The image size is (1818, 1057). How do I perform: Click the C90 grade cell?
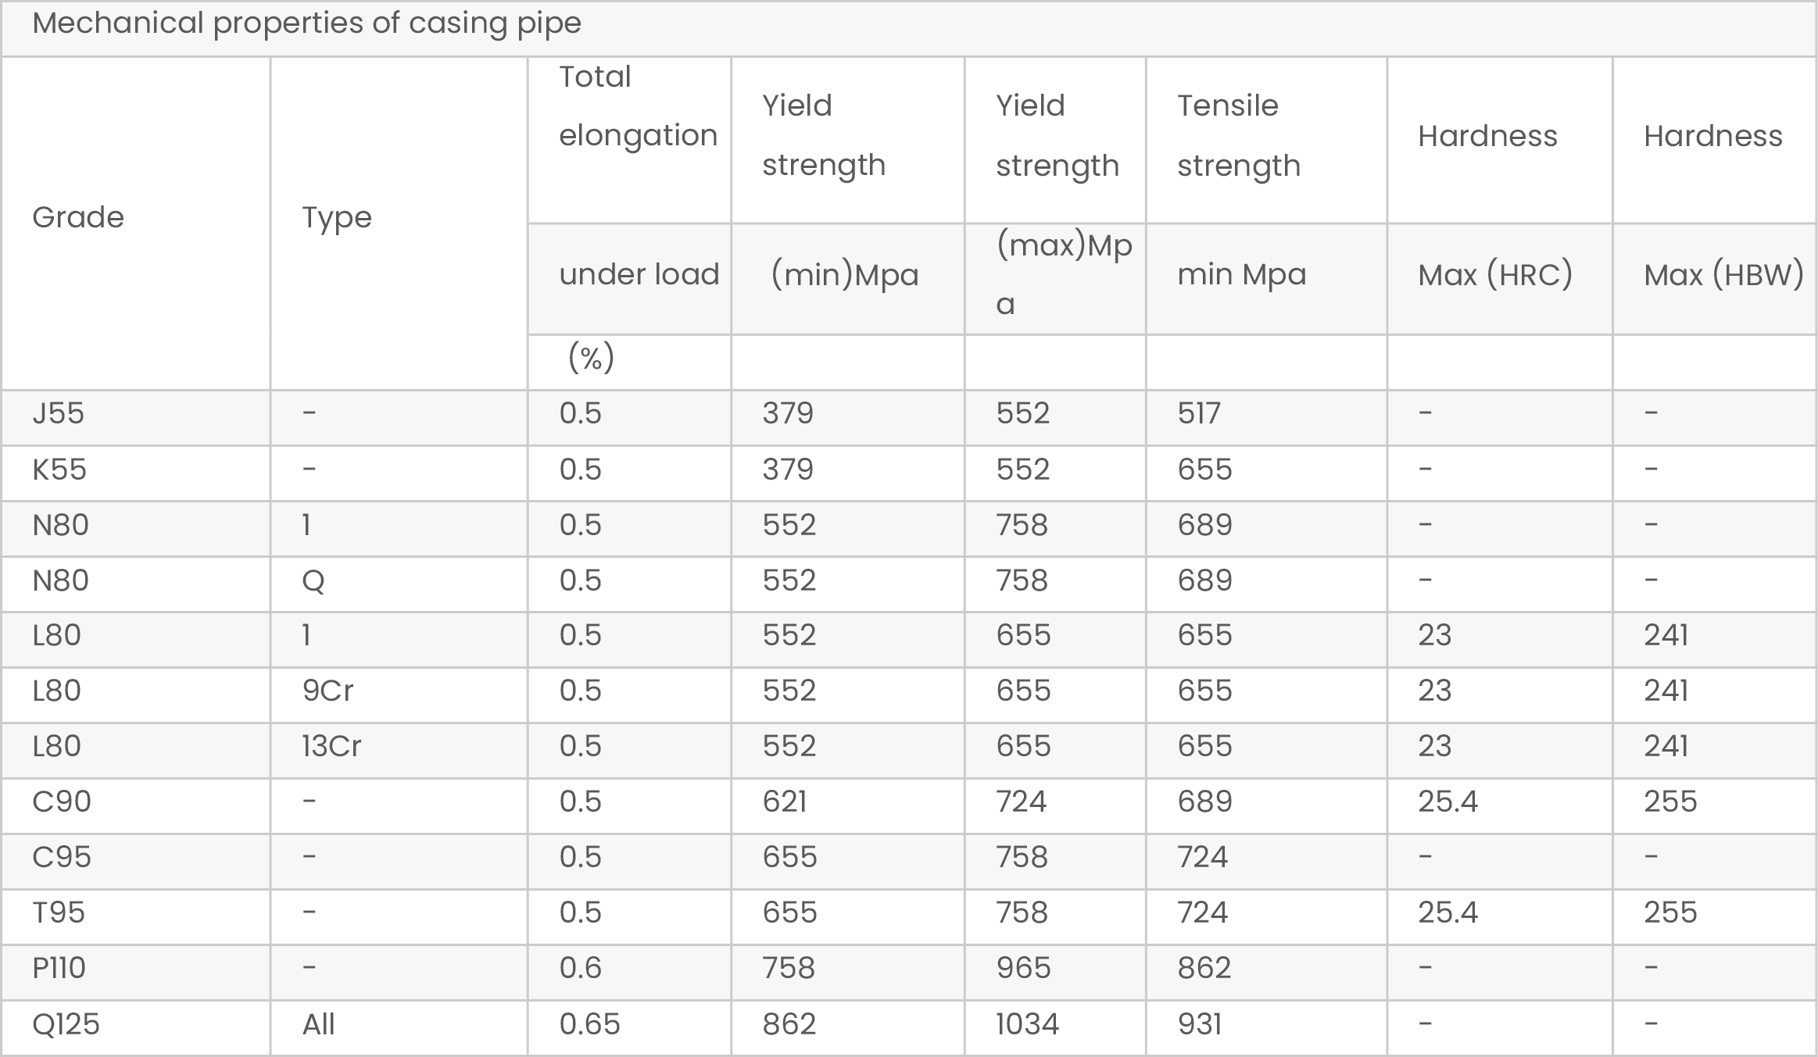coord(62,802)
